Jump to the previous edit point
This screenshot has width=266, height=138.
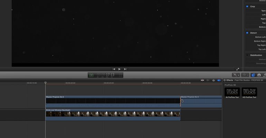114,69
